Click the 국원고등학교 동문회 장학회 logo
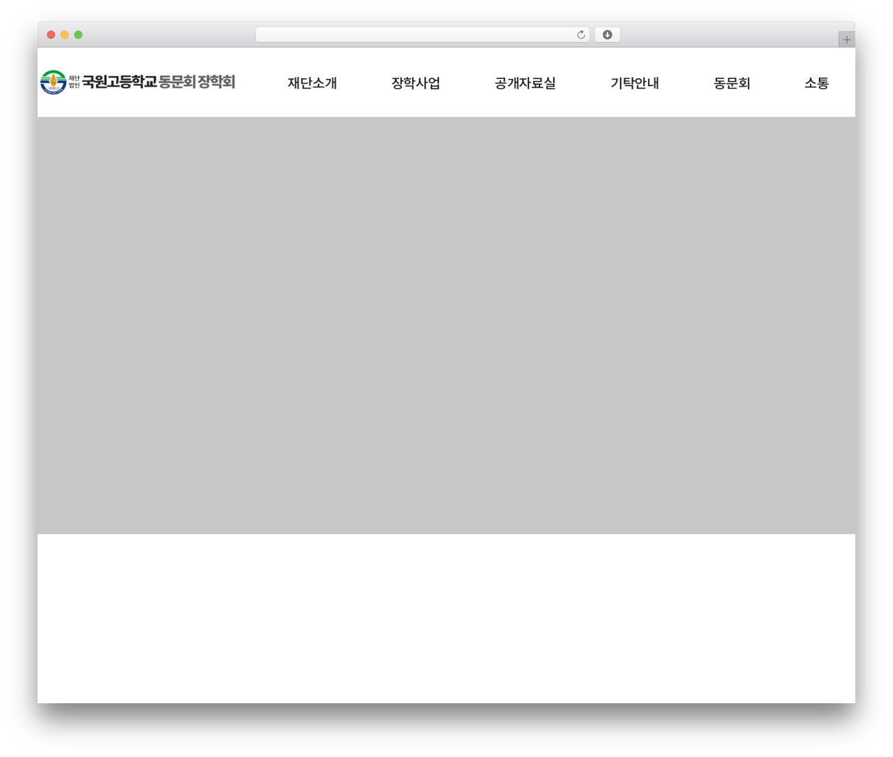 137,82
